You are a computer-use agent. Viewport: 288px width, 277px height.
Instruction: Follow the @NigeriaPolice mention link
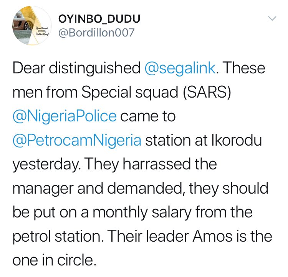(64, 116)
